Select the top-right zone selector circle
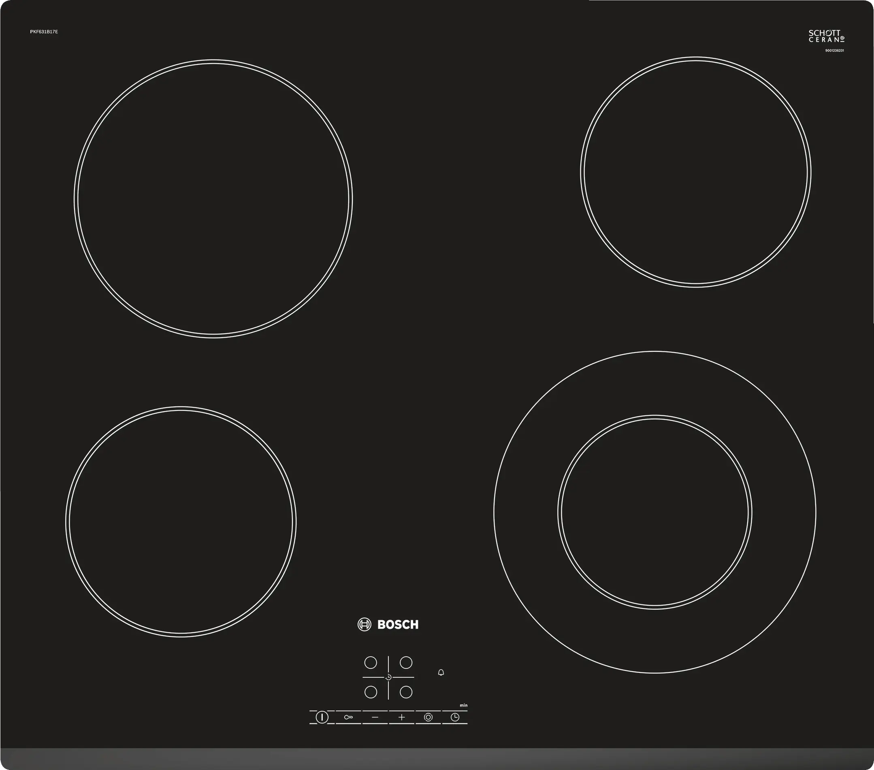The width and height of the screenshot is (874, 770). point(406,663)
